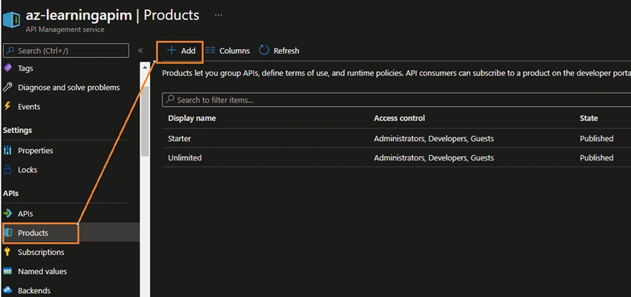Click the sidebar search magnifier icon
Screen dimensions: 631x297
coord(11,50)
